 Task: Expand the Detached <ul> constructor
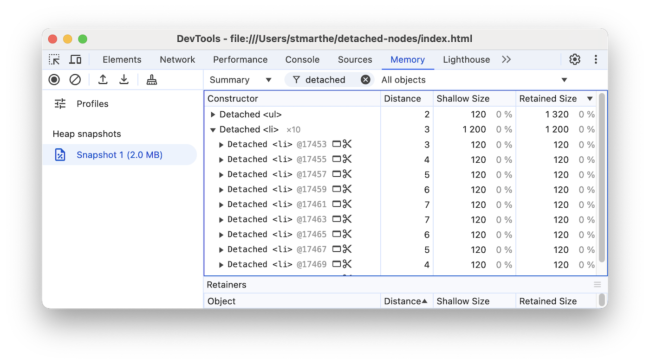pyautogui.click(x=213, y=114)
